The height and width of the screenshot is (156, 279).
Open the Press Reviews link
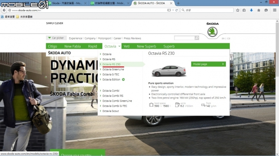(132, 38)
